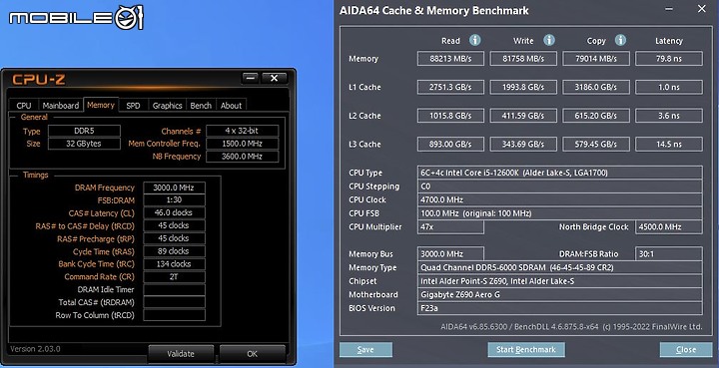Click the CPU Multiplier value 47x
Screen dimensions: 719x368
click(450, 227)
